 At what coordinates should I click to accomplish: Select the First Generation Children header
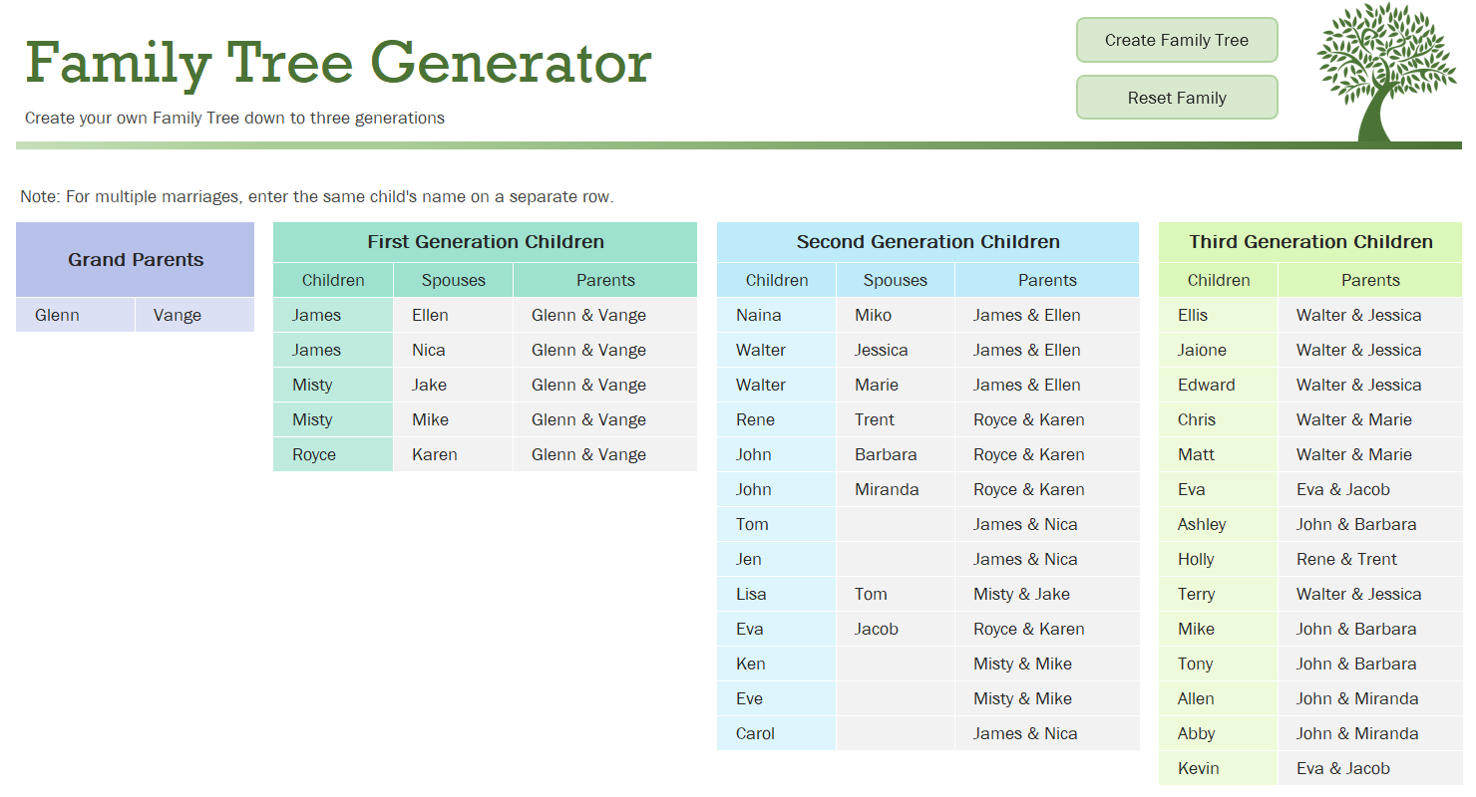486,242
